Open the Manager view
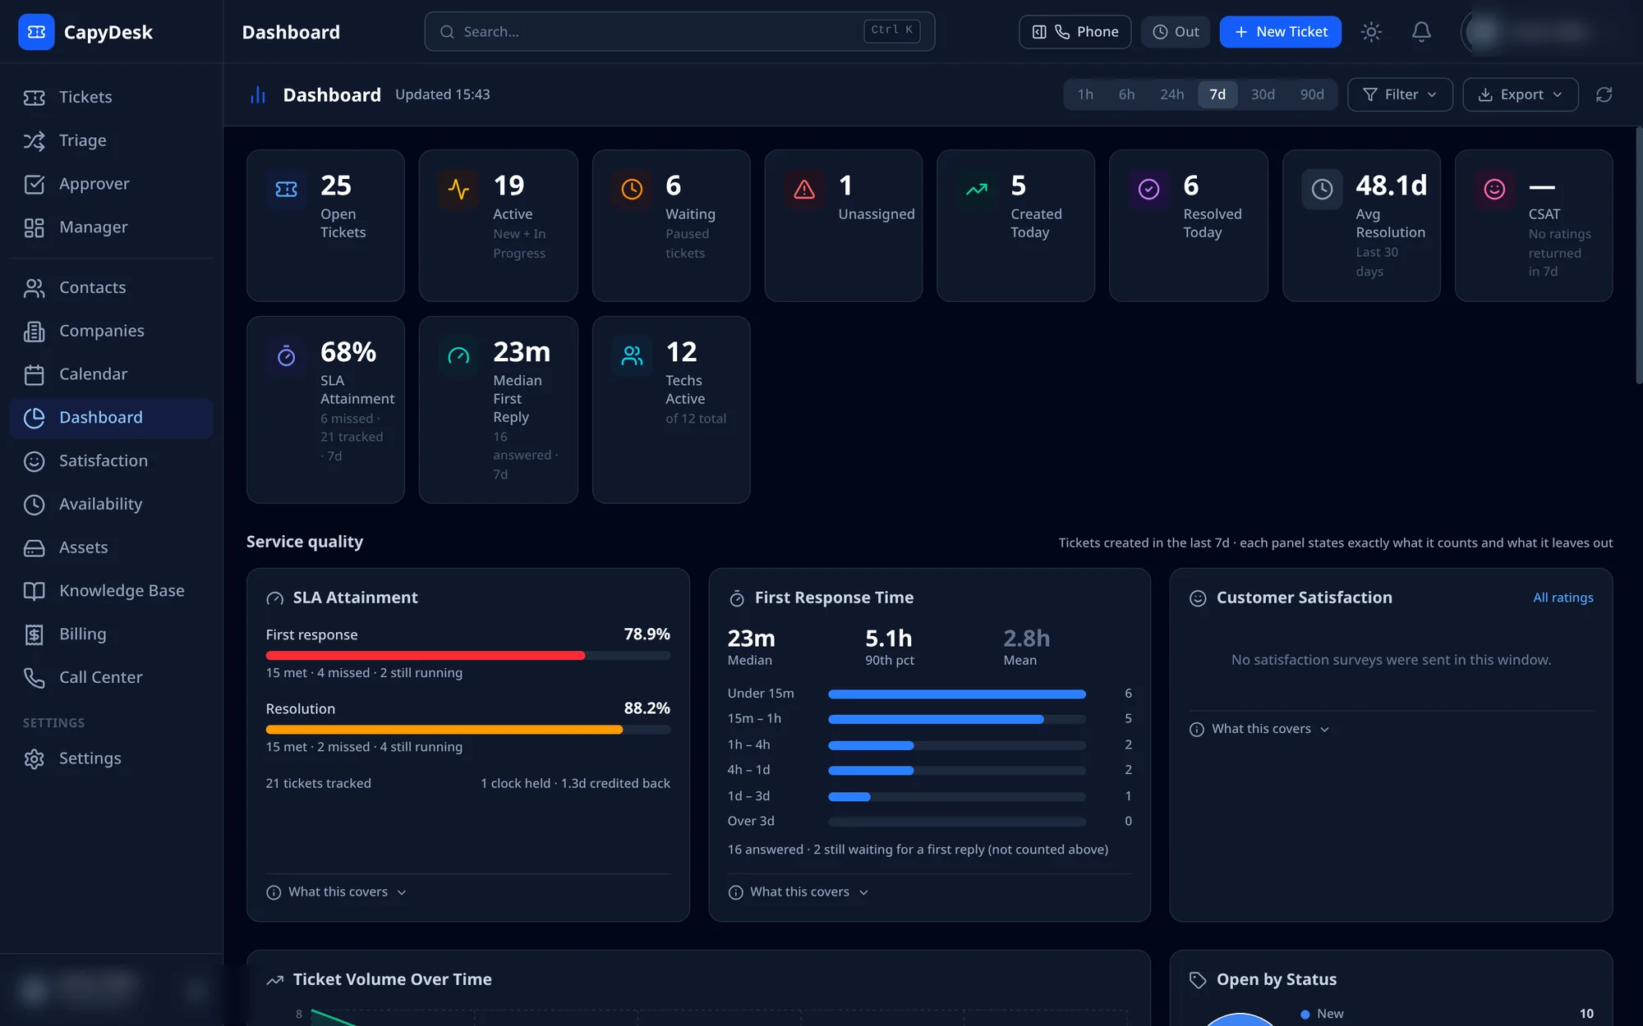This screenshot has height=1026, width=1643. (112, 227)
